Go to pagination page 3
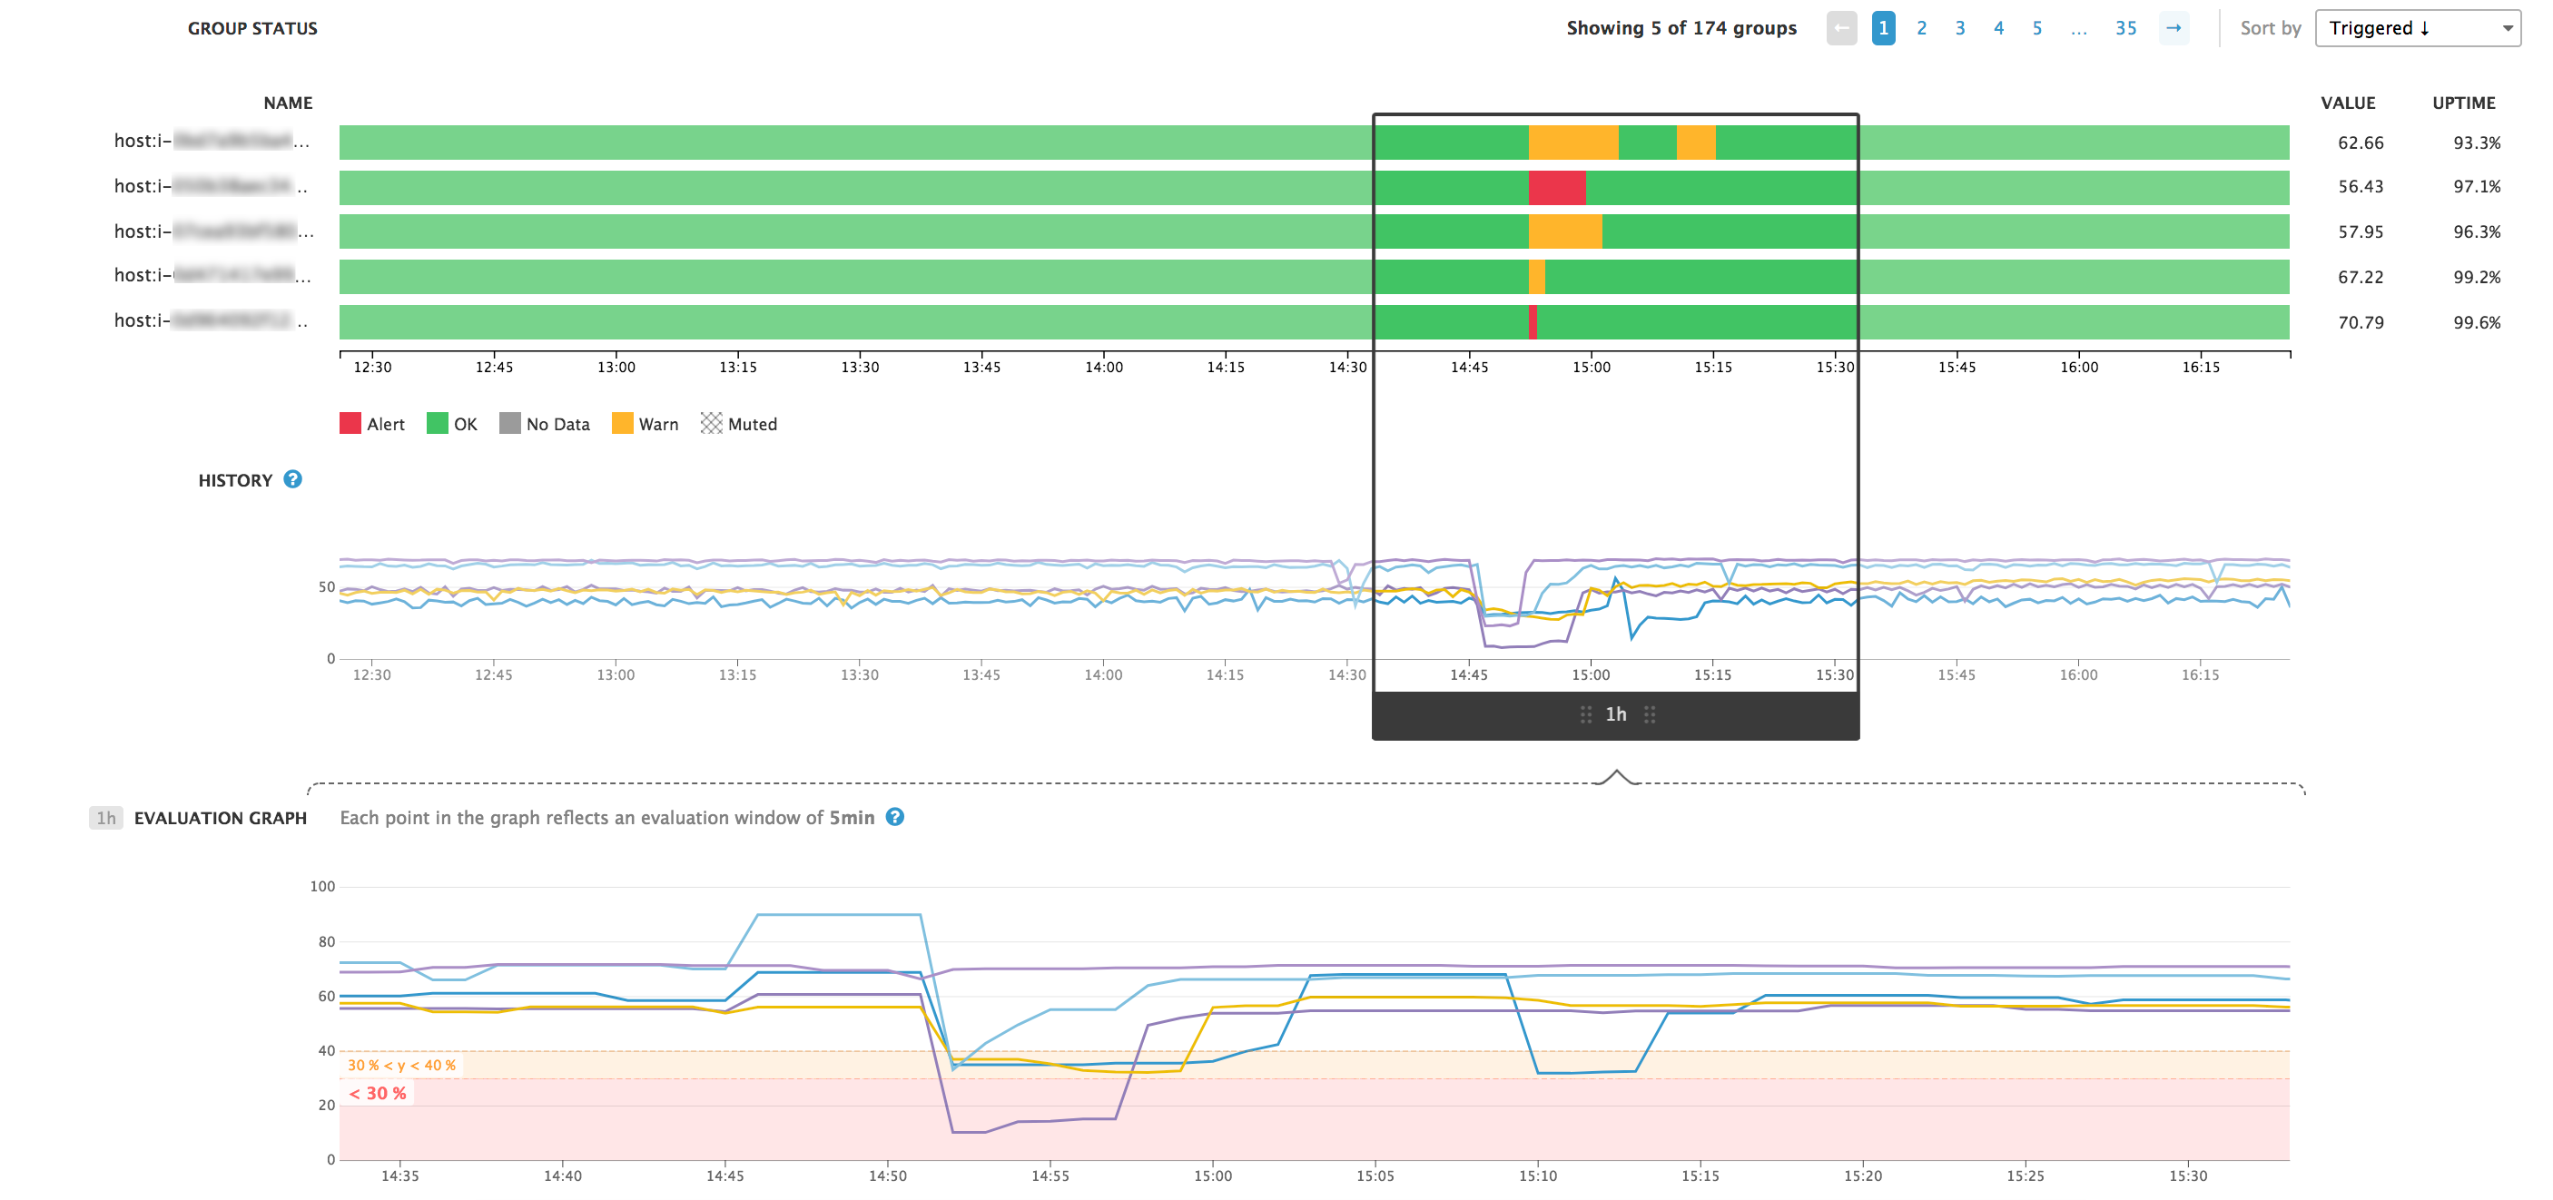This screenshot has height=1200, width=2553. tap(1959, 28)
